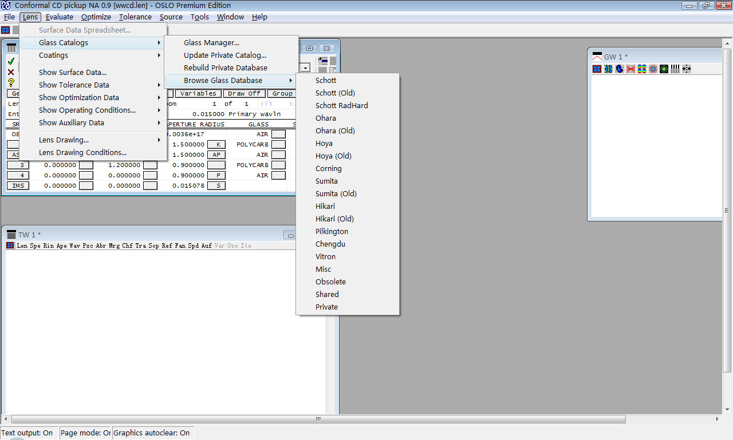Click the point spread function icon in GW 1

[x=664, y=69]
